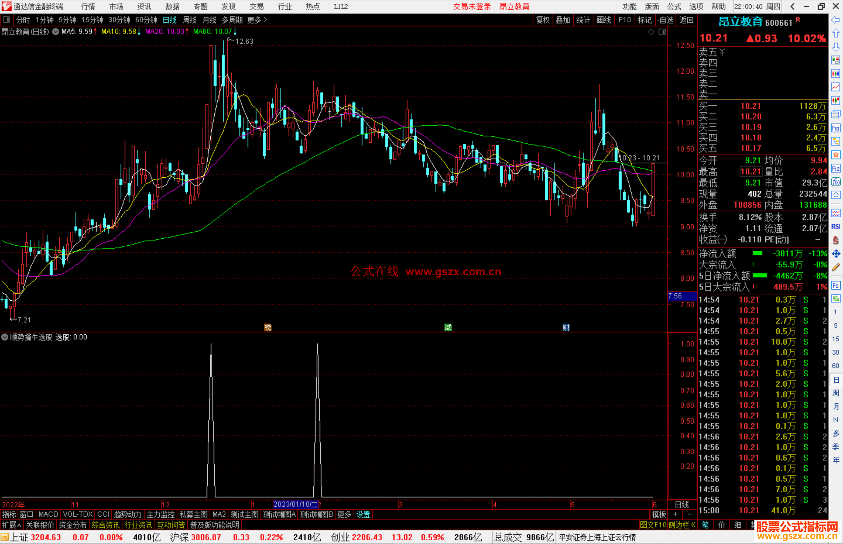Click the RSI indicator sidebar icon

pos(836,227)
